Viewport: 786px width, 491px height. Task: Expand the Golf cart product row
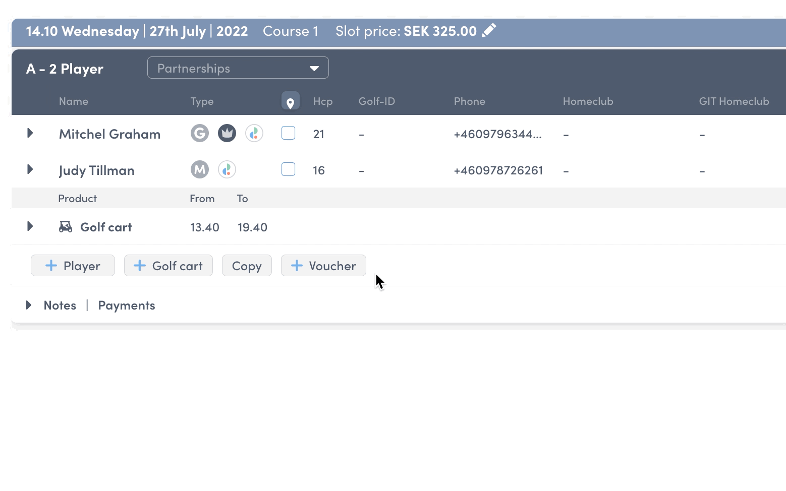coord(30,226)
